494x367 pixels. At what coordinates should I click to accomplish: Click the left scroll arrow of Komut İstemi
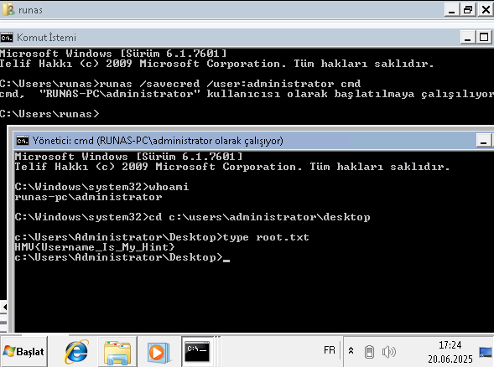(x=4, y=307)
